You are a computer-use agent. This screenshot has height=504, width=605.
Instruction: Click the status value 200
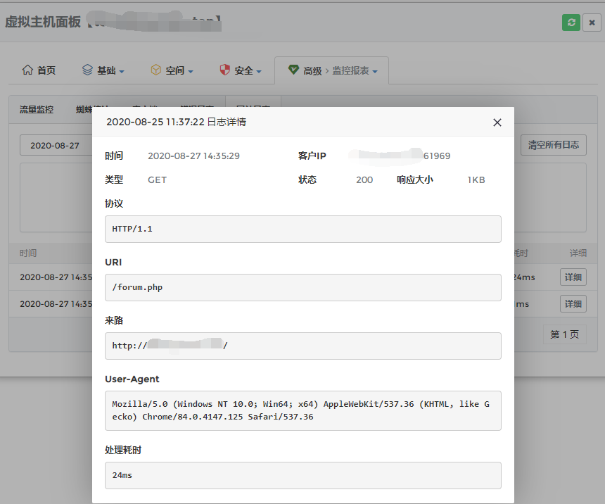364,180
